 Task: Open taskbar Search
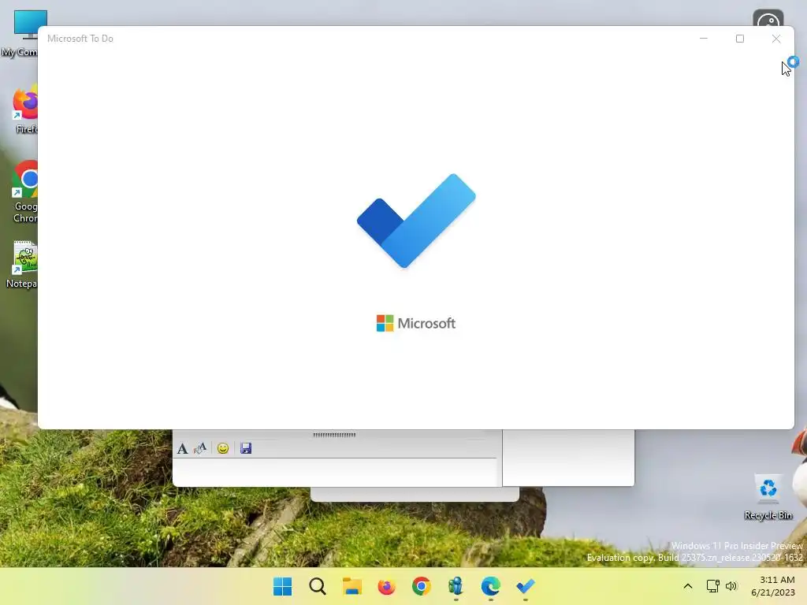[317, 586]
